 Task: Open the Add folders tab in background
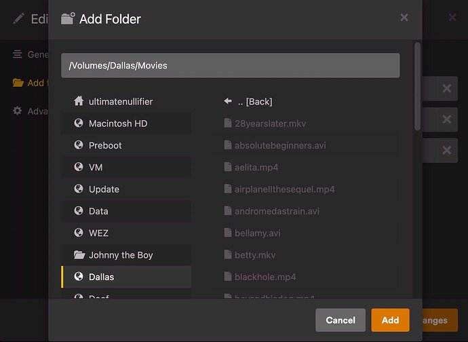coord(30,83)
